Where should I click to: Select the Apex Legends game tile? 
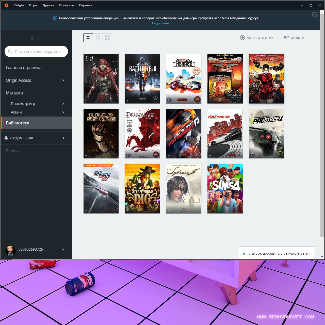tap(101, 79)
